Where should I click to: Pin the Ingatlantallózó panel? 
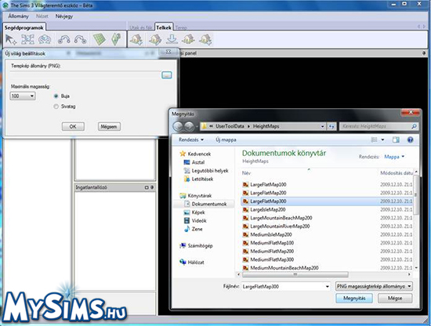(152, 187)
